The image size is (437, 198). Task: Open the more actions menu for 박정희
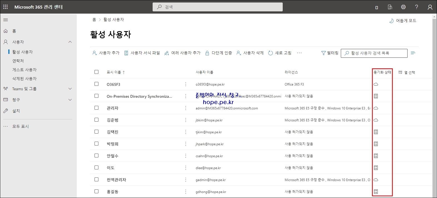click(x=186, y=144)
